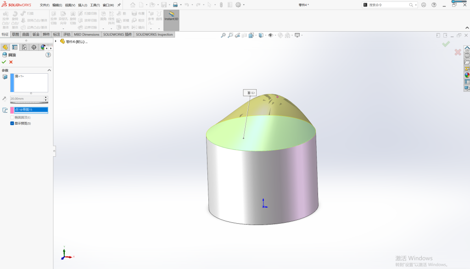This screenshot has width=470, height=269.
Task: Open the search command dropdown arrow
Action: [416, 5]
